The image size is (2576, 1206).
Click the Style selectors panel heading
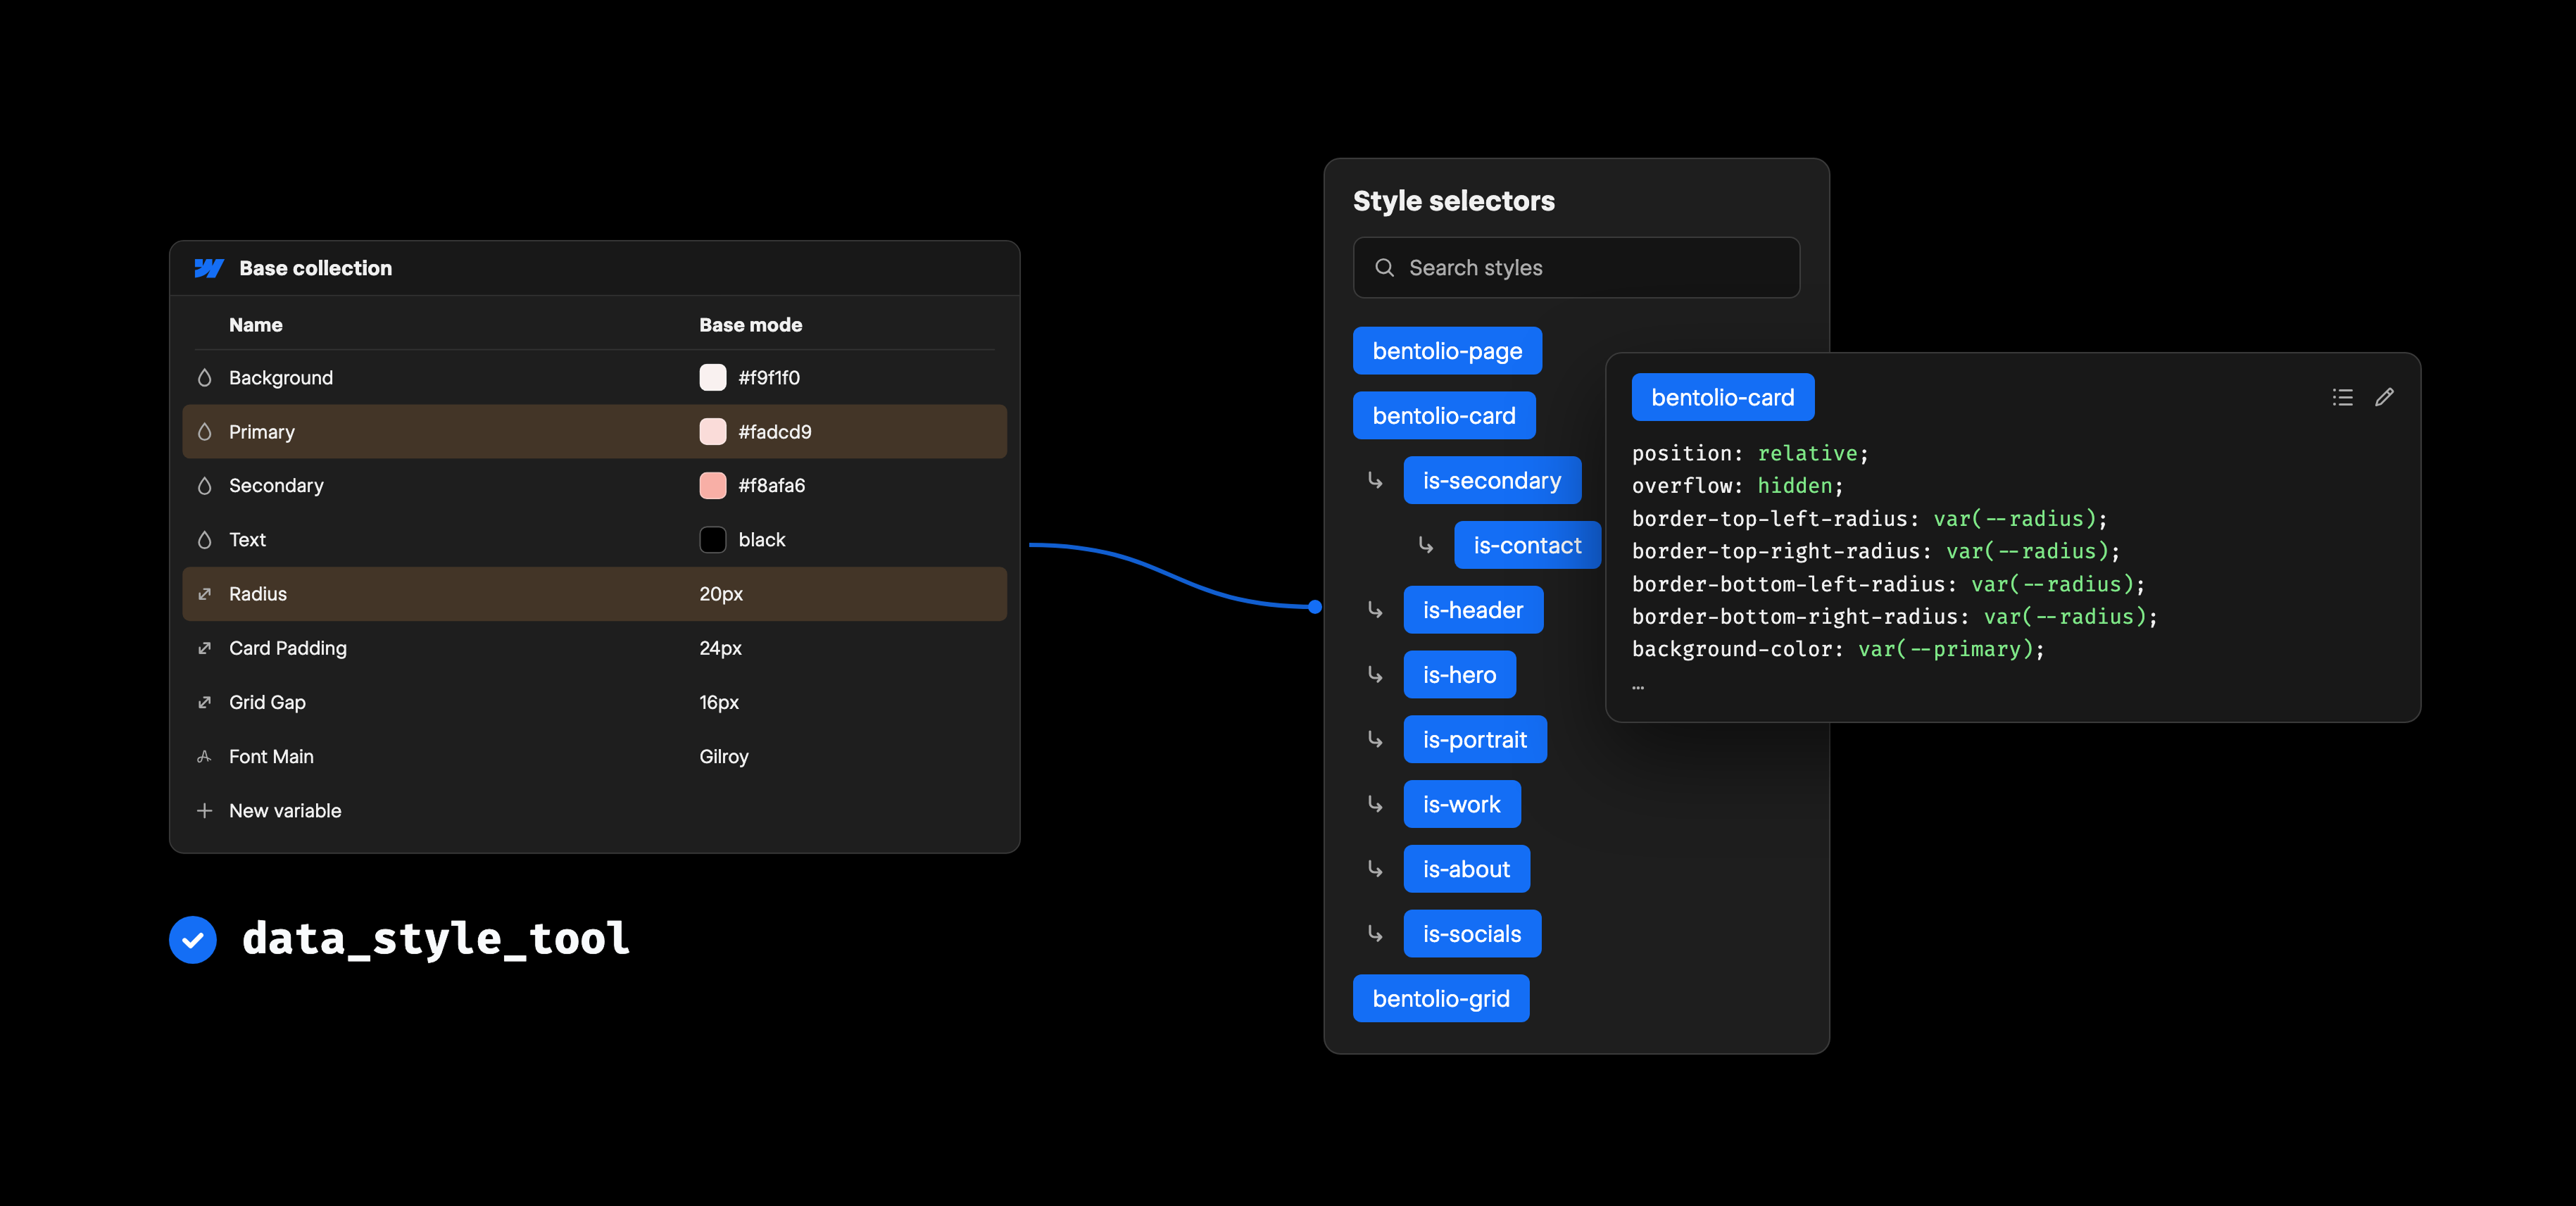coord(1454,201)
